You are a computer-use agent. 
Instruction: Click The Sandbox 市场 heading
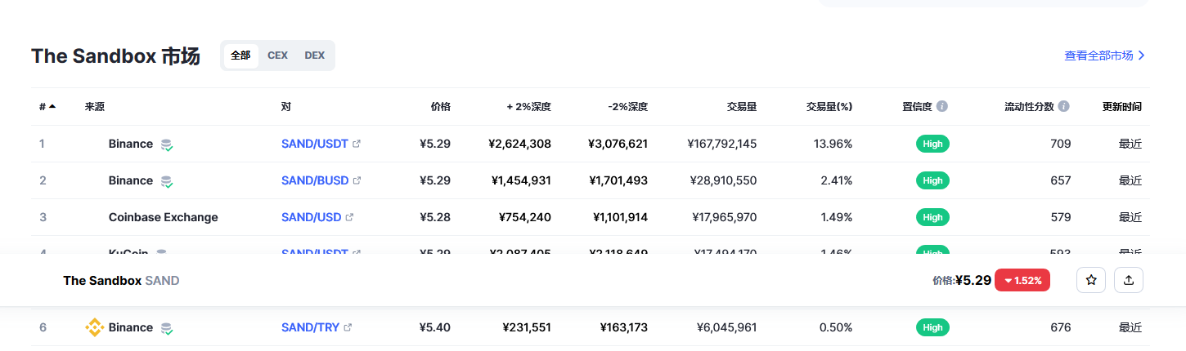point(115,56)
